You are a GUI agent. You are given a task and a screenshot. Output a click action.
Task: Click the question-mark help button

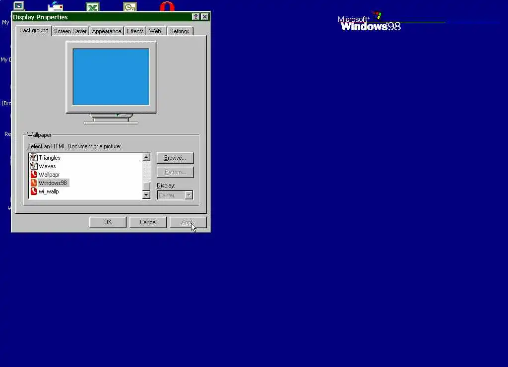tap(195, 17)
